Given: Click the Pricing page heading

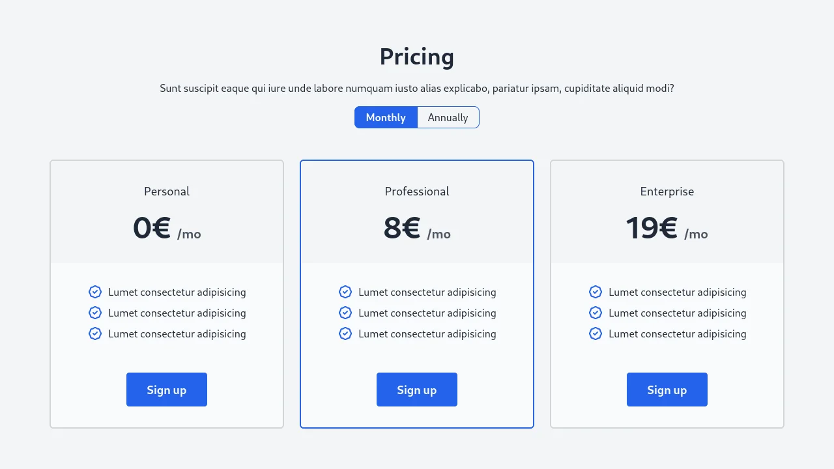Looking at the screenshot, I should click(417, 57).
